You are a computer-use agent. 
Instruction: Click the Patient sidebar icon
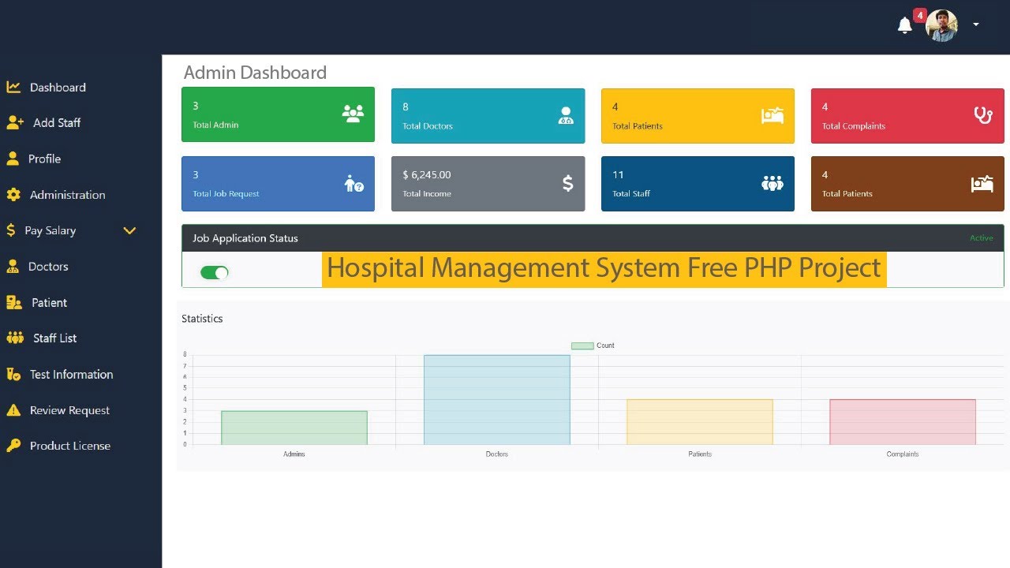pyautogui.click(x=14, y=302)
